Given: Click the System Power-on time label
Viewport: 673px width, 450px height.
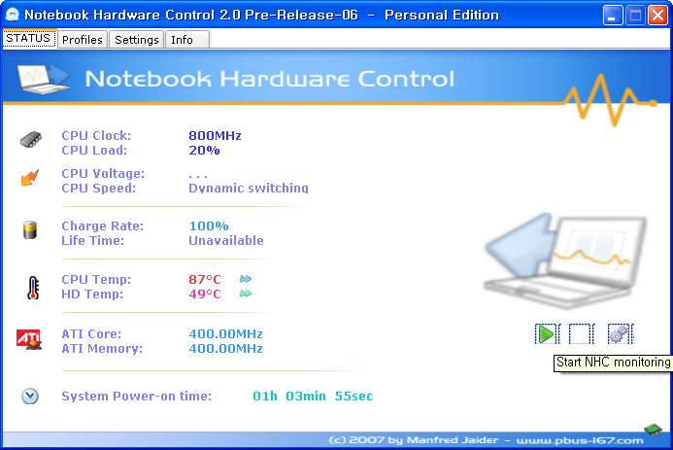Looking at the screenshot, I should click(x=137, y=396).
